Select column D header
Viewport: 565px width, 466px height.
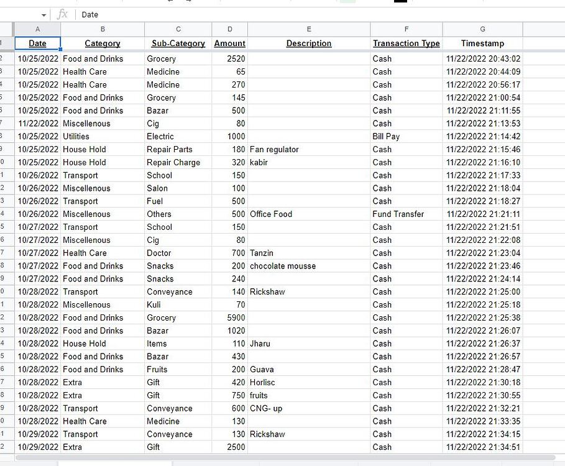tap(229, 29)
